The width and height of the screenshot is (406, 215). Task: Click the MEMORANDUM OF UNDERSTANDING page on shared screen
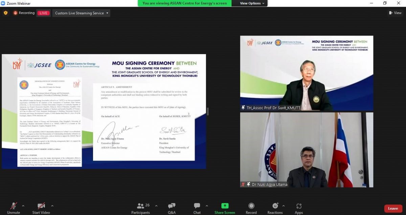pyautogui.click(x=49, y=122)
